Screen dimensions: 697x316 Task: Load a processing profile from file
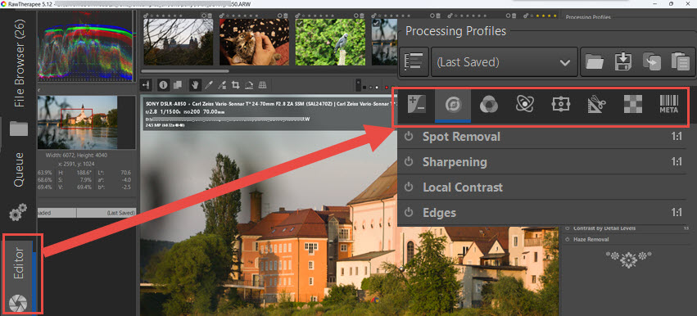[x=595, y=62]
